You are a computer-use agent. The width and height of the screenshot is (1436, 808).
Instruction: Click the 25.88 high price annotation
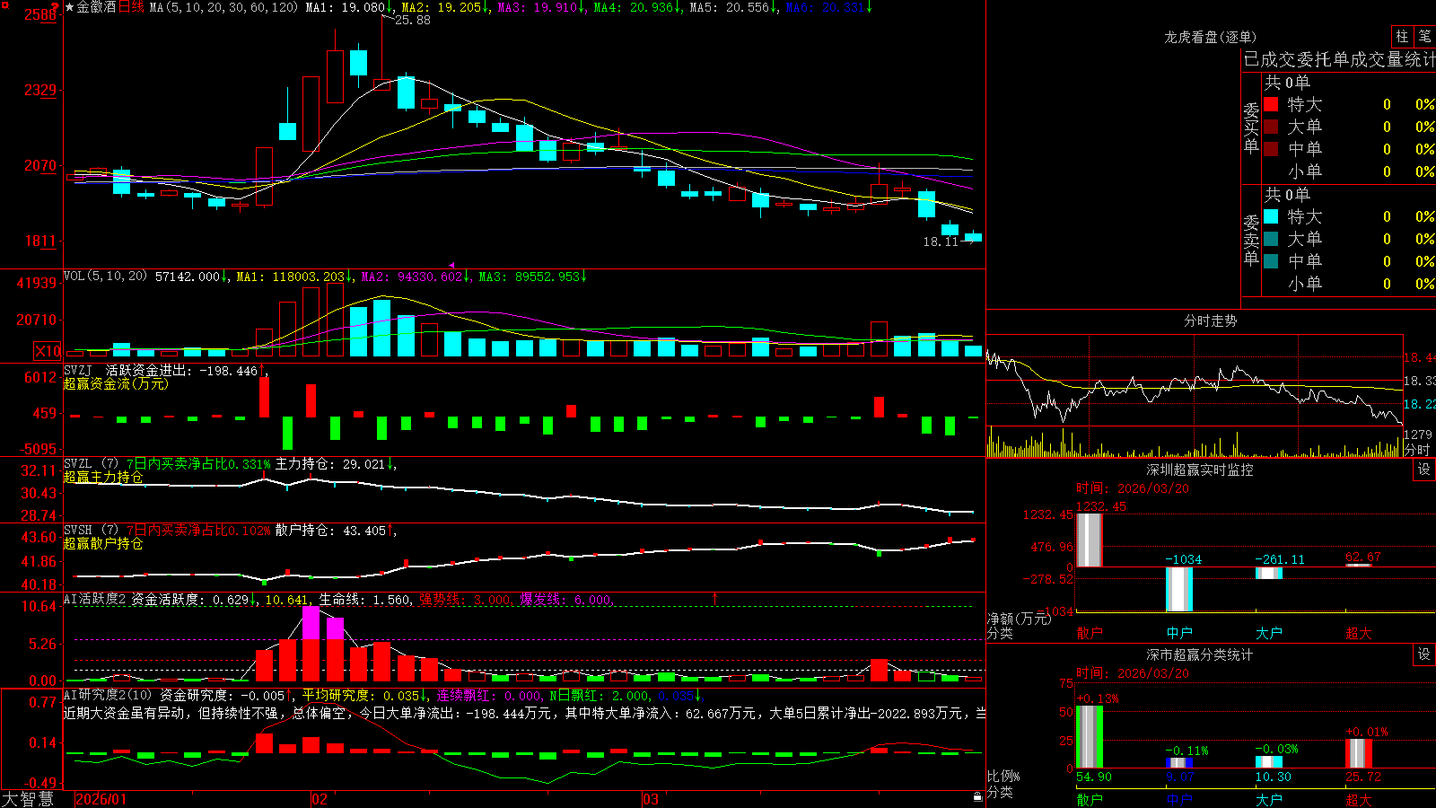[412, 20]
